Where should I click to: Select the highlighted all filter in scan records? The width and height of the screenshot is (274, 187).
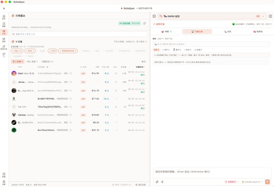[156, 50]
